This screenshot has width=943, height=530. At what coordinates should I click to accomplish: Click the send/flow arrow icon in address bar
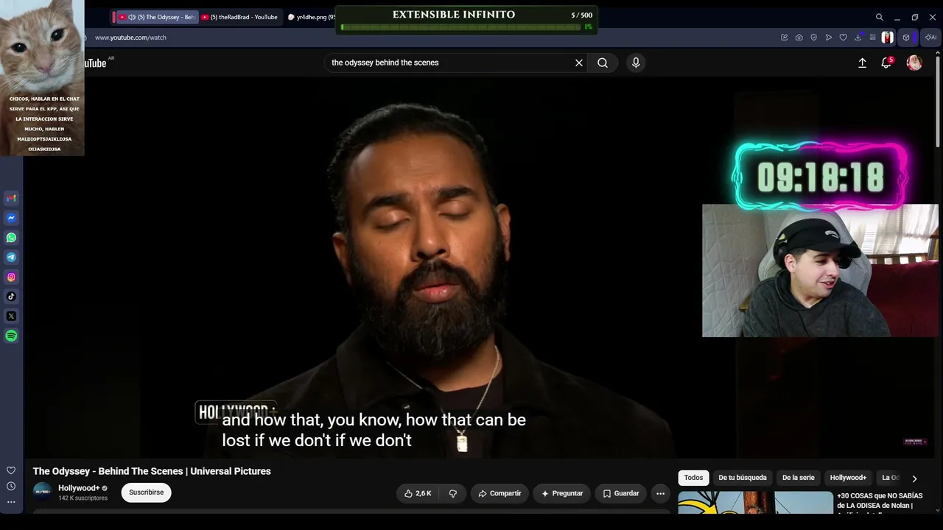(x=828, y=38)
